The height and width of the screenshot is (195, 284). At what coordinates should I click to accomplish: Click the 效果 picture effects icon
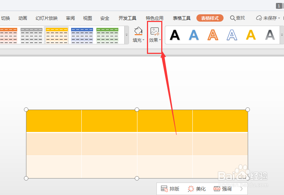[x=155, y=32]
